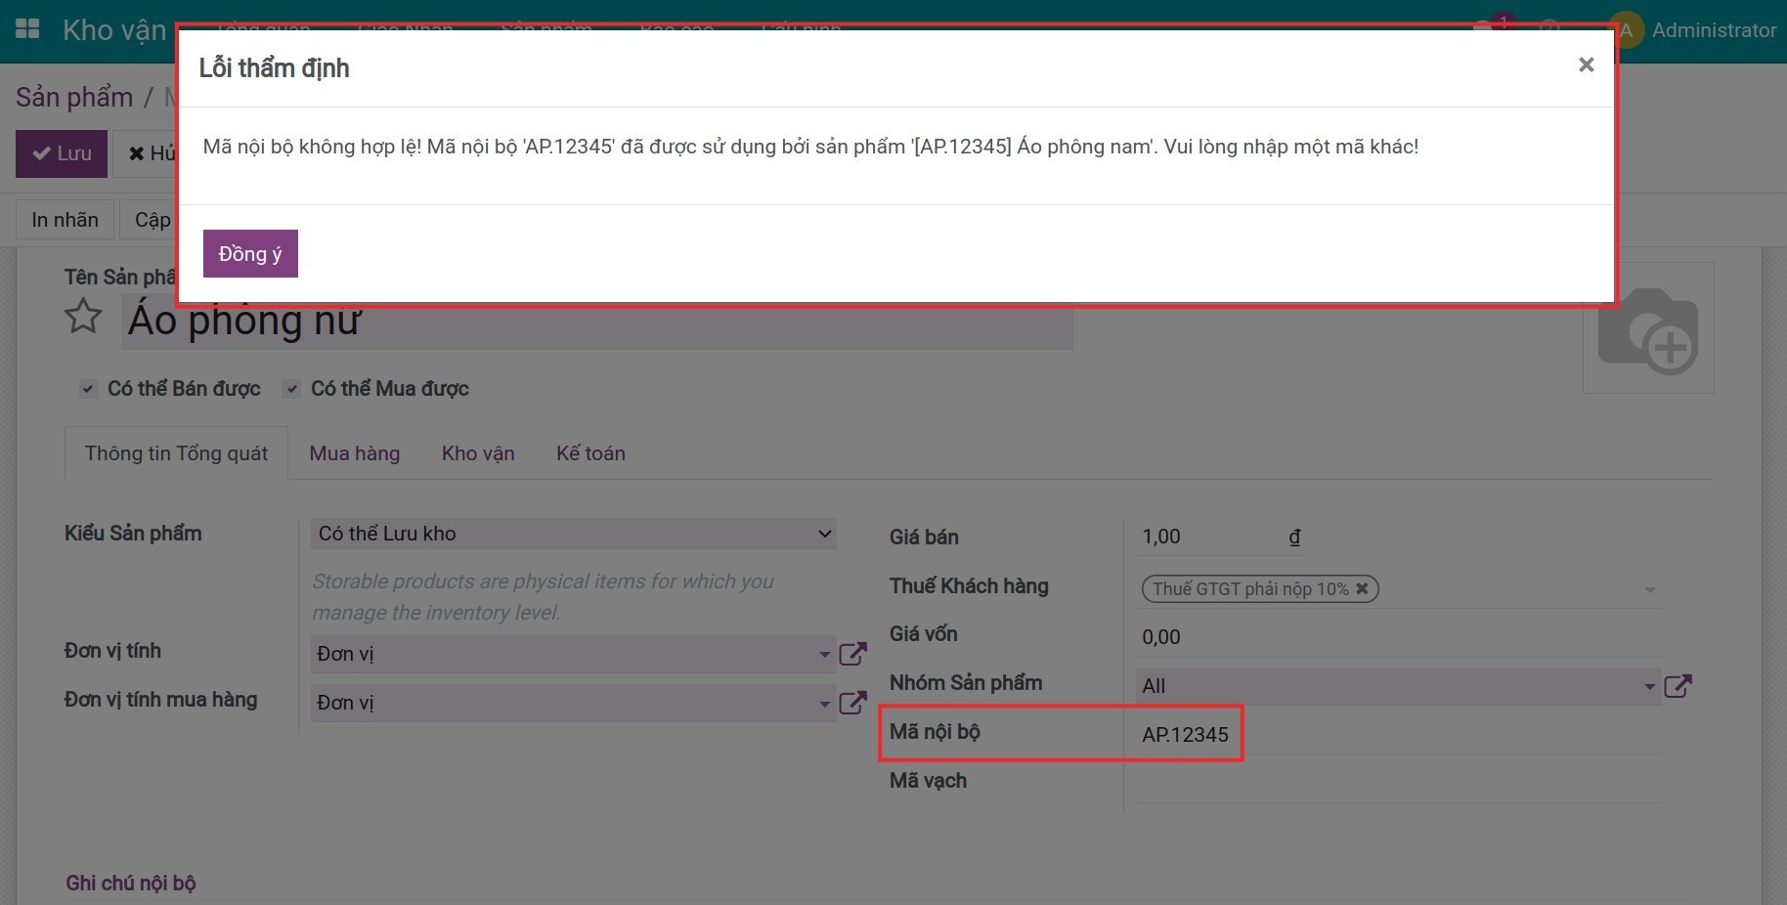1787x905 pixels.
Task: Toggle the Có thể Mua được checkbox
Action: pyautogui.click(x=291, y=389)
